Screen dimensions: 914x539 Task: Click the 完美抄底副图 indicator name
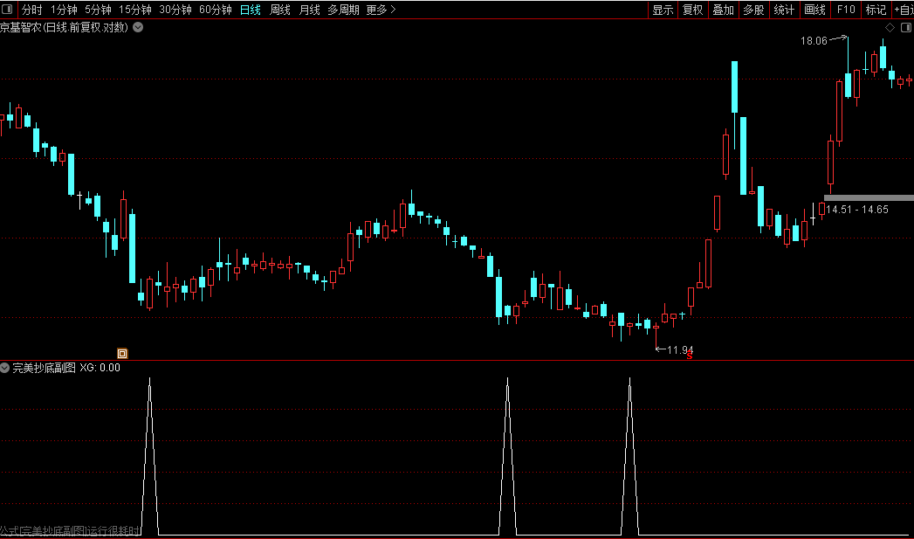point(45,368)
